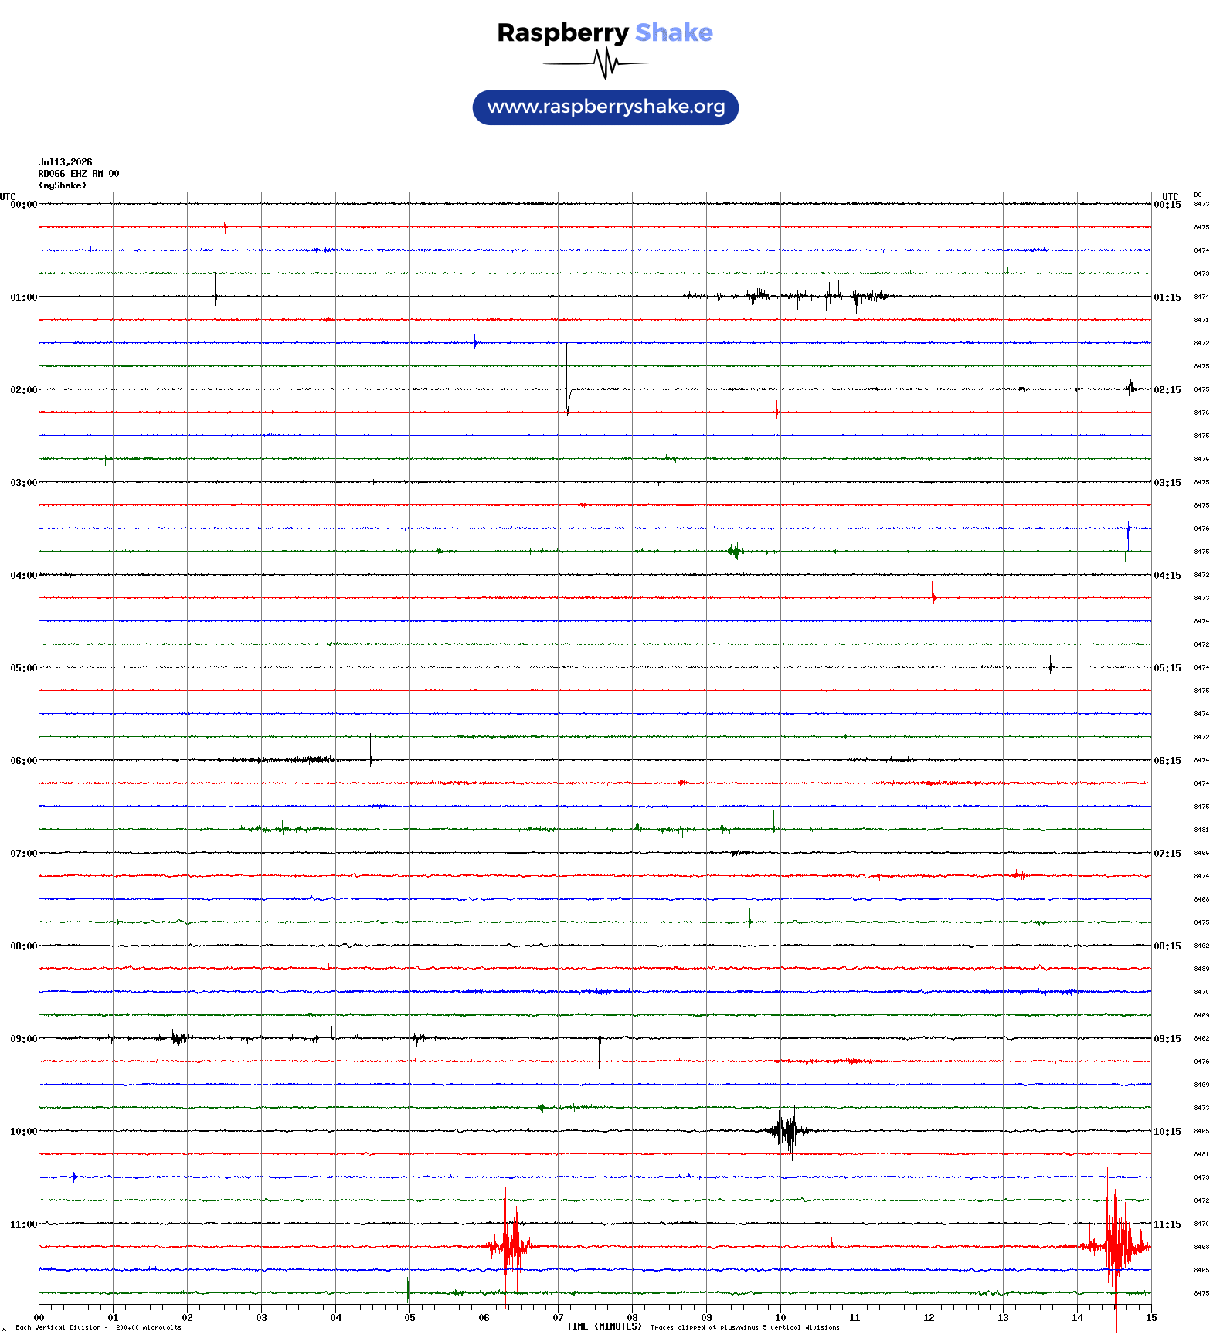Click the "02:00" UTC row label
1213x1338 pixels.
pyautogui.click(x=24, y=390)
